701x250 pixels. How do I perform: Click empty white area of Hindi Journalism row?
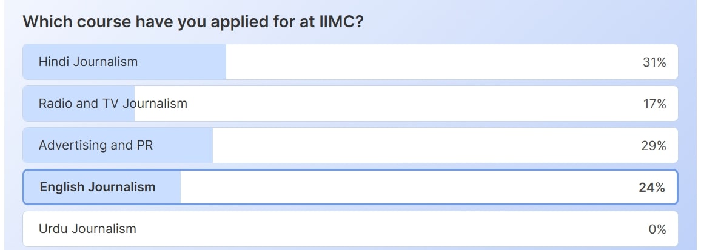coord(424,62)
